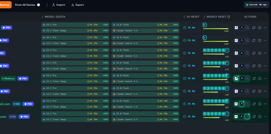Viewport: 271px width, 134px height.
Task: Click the terminal CLI icon in the 83% row
Action: click(247, 53)
